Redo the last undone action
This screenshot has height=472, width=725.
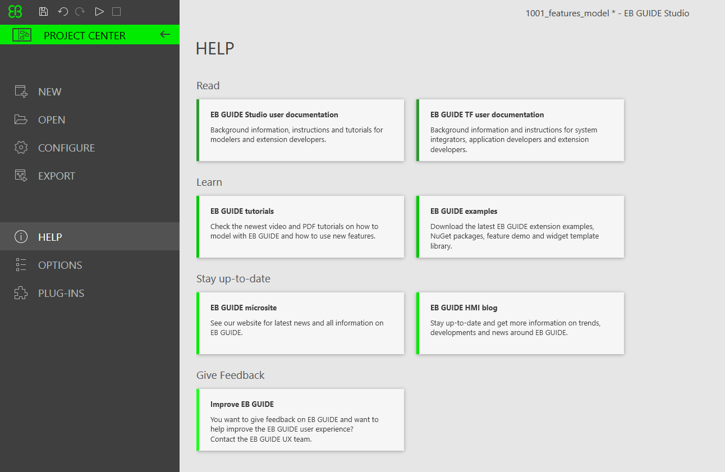80,11
